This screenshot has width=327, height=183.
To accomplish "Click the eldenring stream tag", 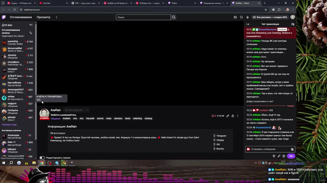I will tap(137, 118).
